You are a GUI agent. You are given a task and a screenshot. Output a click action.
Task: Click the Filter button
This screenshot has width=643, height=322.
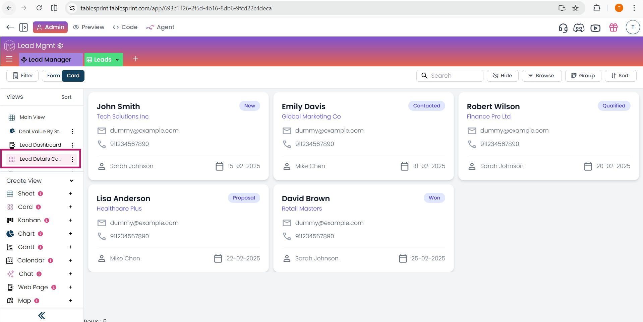tap(23, 76)
